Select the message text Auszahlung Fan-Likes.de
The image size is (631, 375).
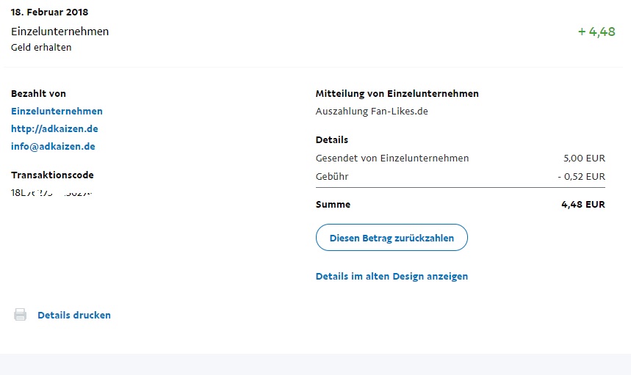[372, 112]
